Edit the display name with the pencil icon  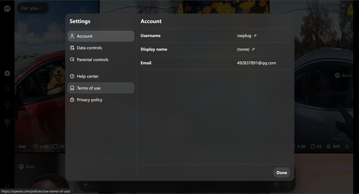point(253,49)
